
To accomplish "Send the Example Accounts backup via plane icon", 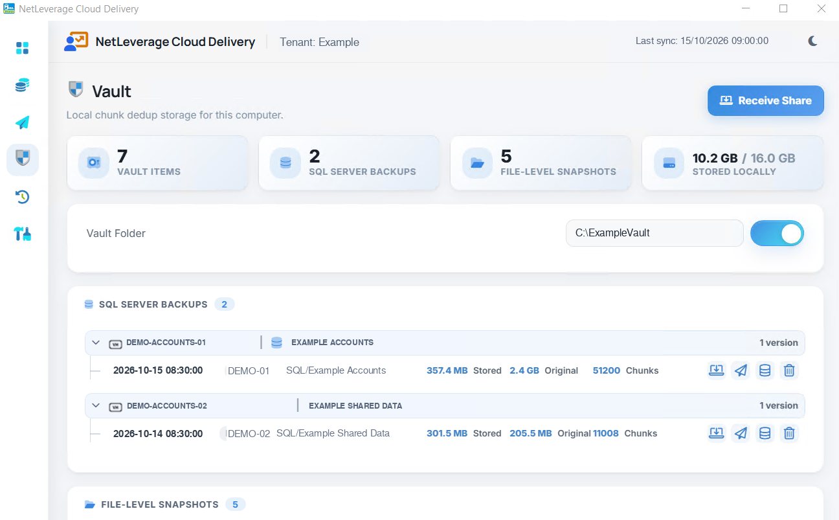I will point(741,370).
